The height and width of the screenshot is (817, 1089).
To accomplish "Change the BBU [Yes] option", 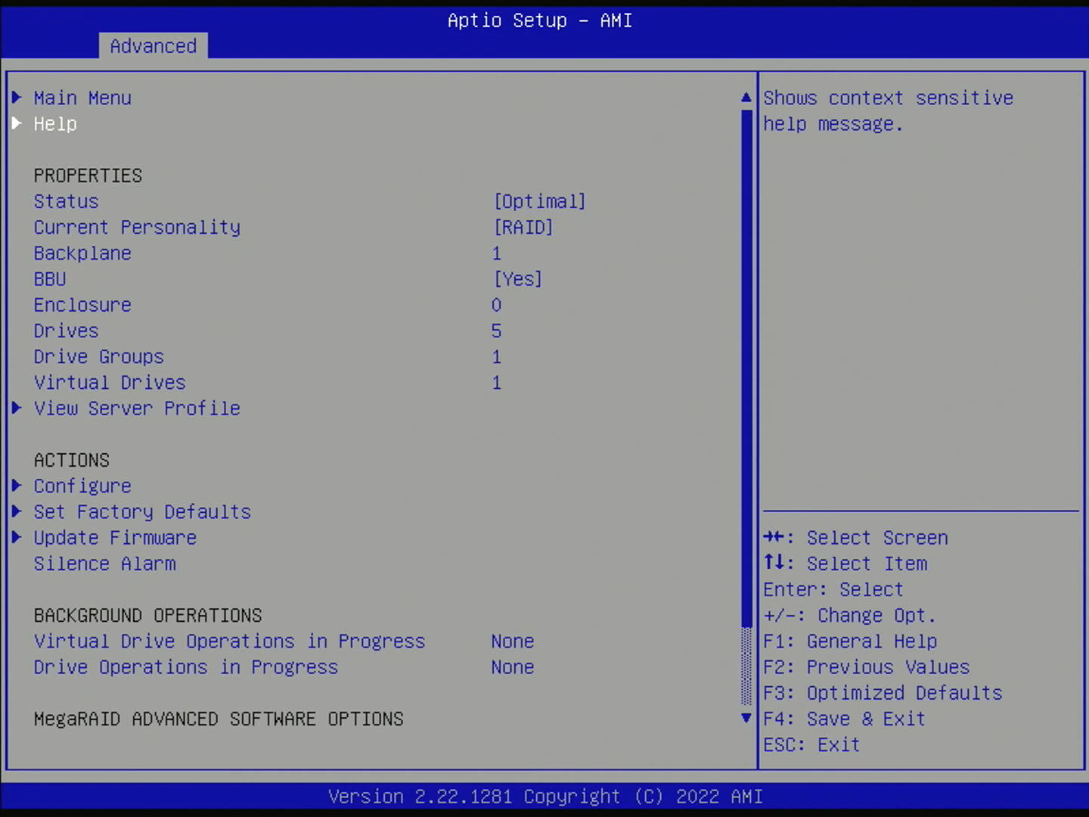I will (518, 279).
